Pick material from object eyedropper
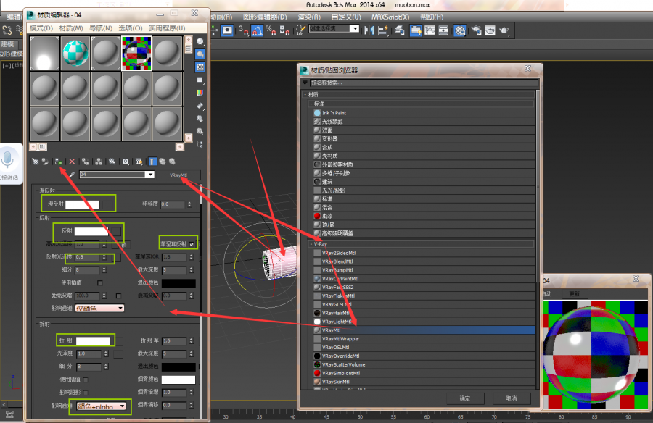The width and height of the screenshot is (653, 423). [72, 175]
